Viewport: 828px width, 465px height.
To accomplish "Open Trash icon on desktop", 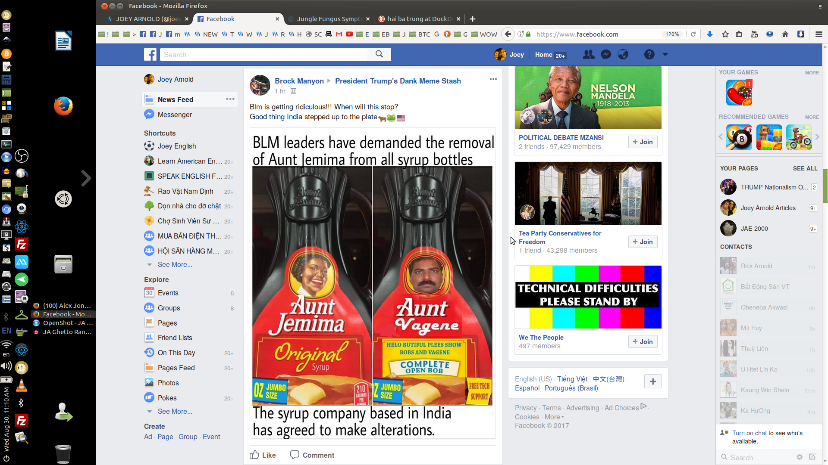I will pyautogui.click(x=63, y=454).
